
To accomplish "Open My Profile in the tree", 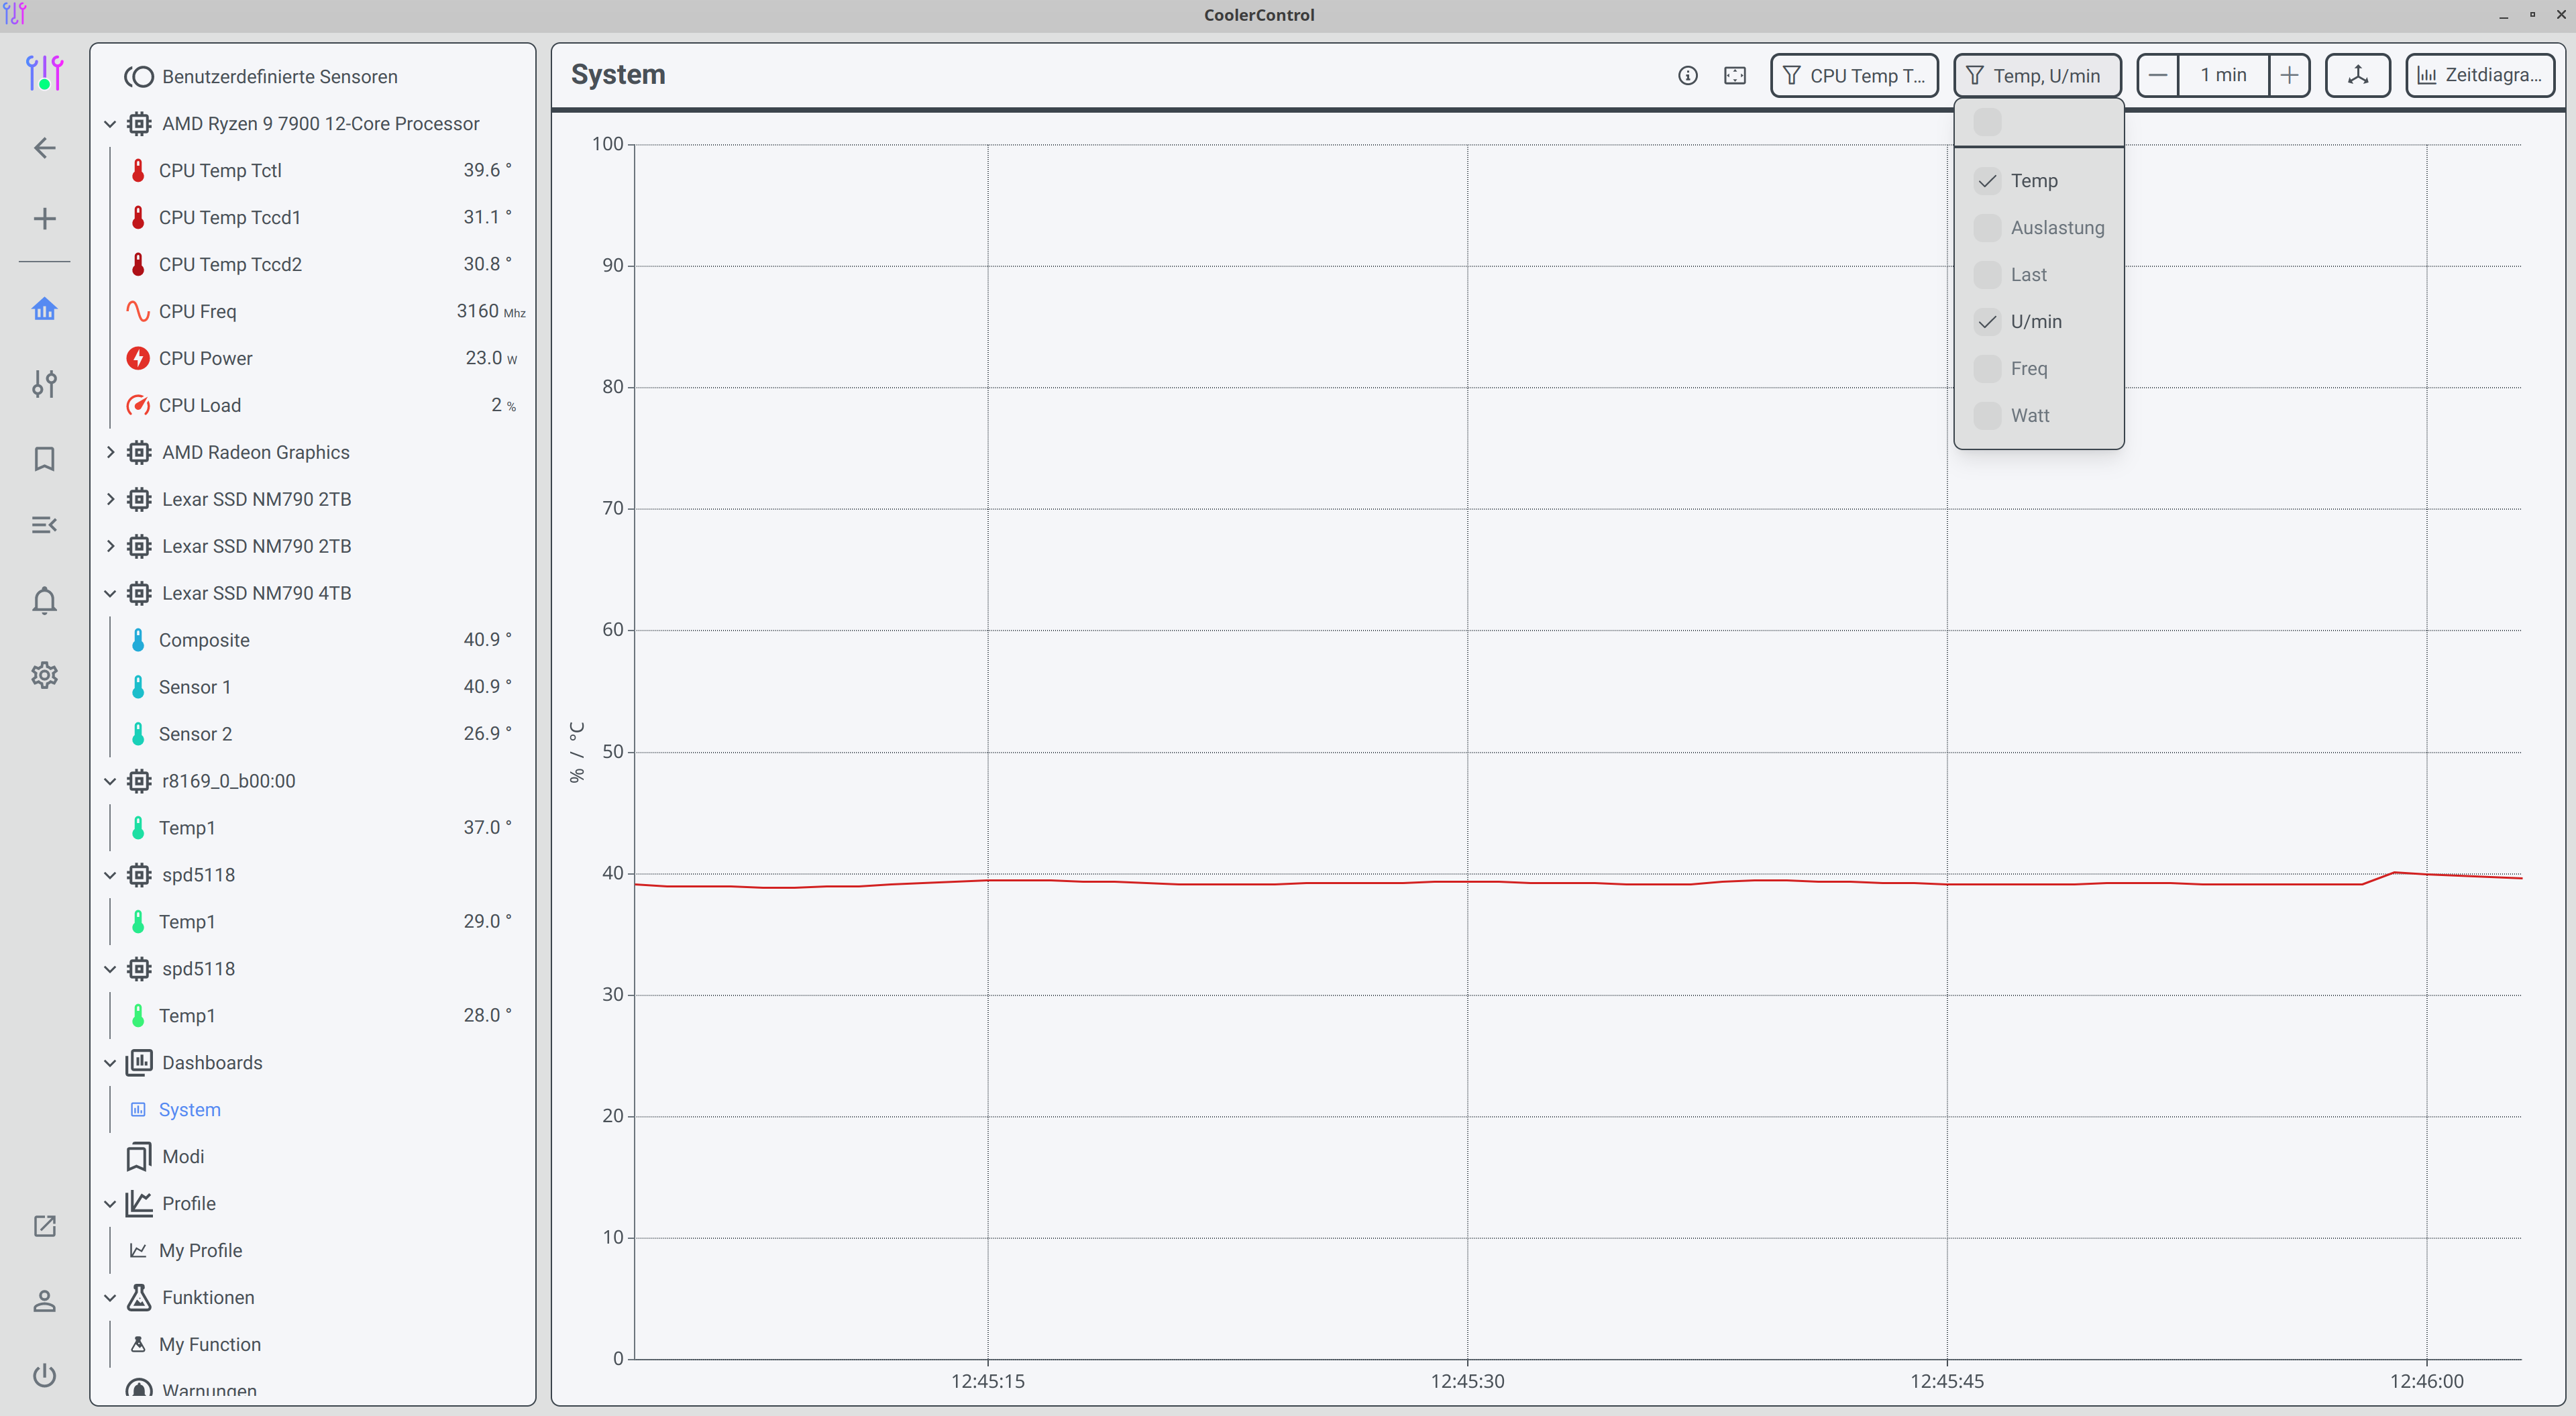I will 200,1250.
